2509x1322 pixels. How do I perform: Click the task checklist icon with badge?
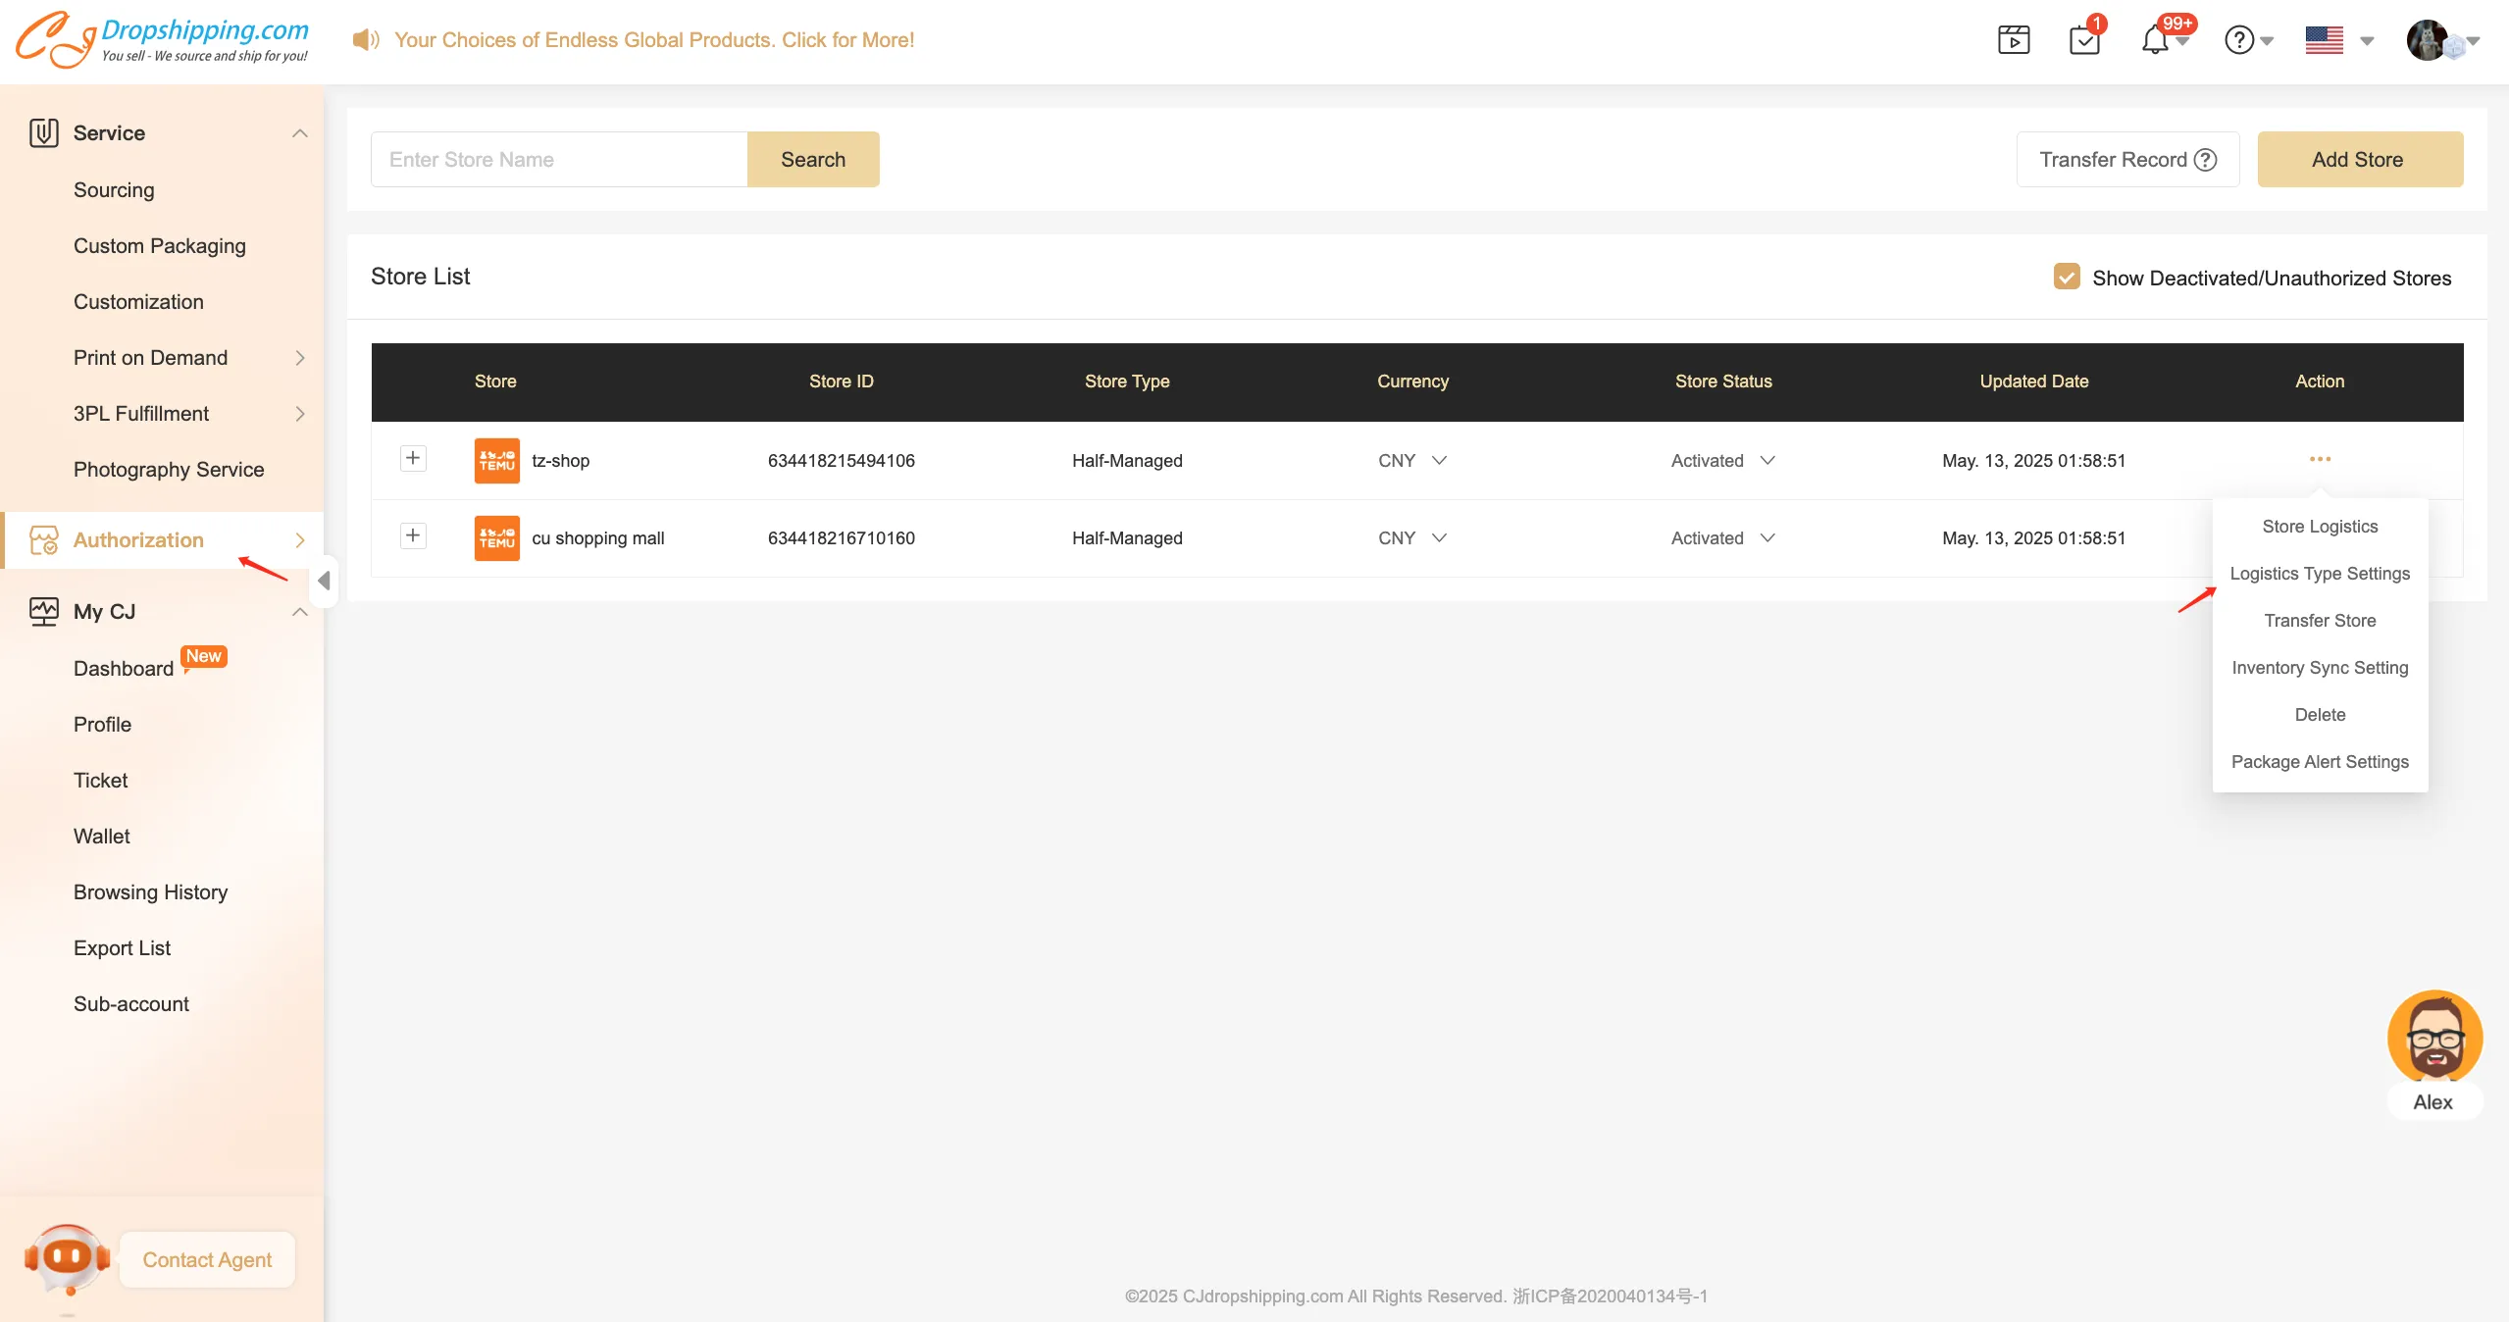(2084, 40)
